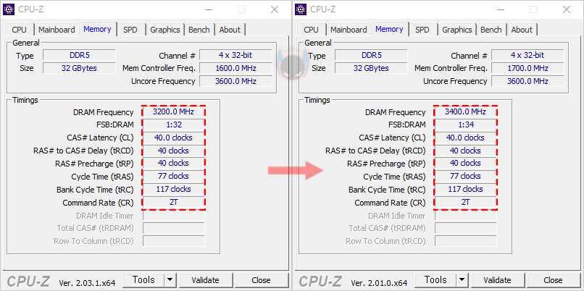584x291 pixels.
Task: Click CAS# Latency value in left window
Action: tap(174, 138)
